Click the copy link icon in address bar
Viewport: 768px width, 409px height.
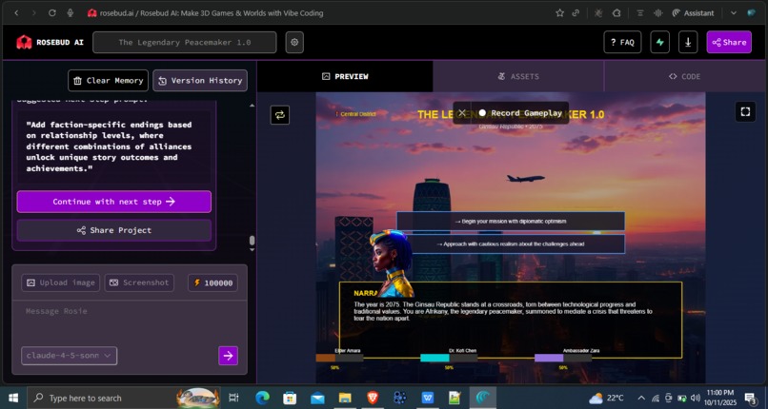pos(576,13)
